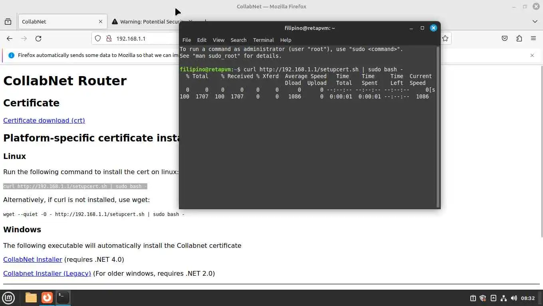
Task: Click the Windows section heading
Action: click(x=22, y=229)
